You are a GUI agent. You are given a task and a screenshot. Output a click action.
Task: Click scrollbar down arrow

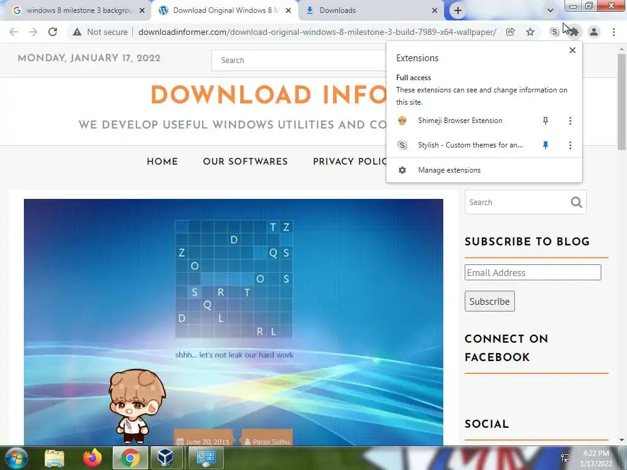point(621,440)
